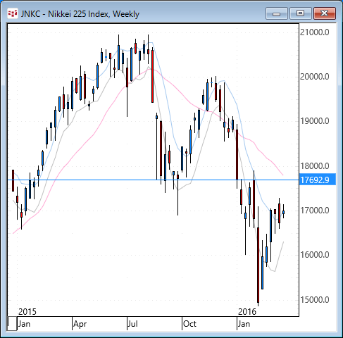Click the 18000.0 price axis label
The width and height of the screenshot is (343, 338).
click(315, 166)
